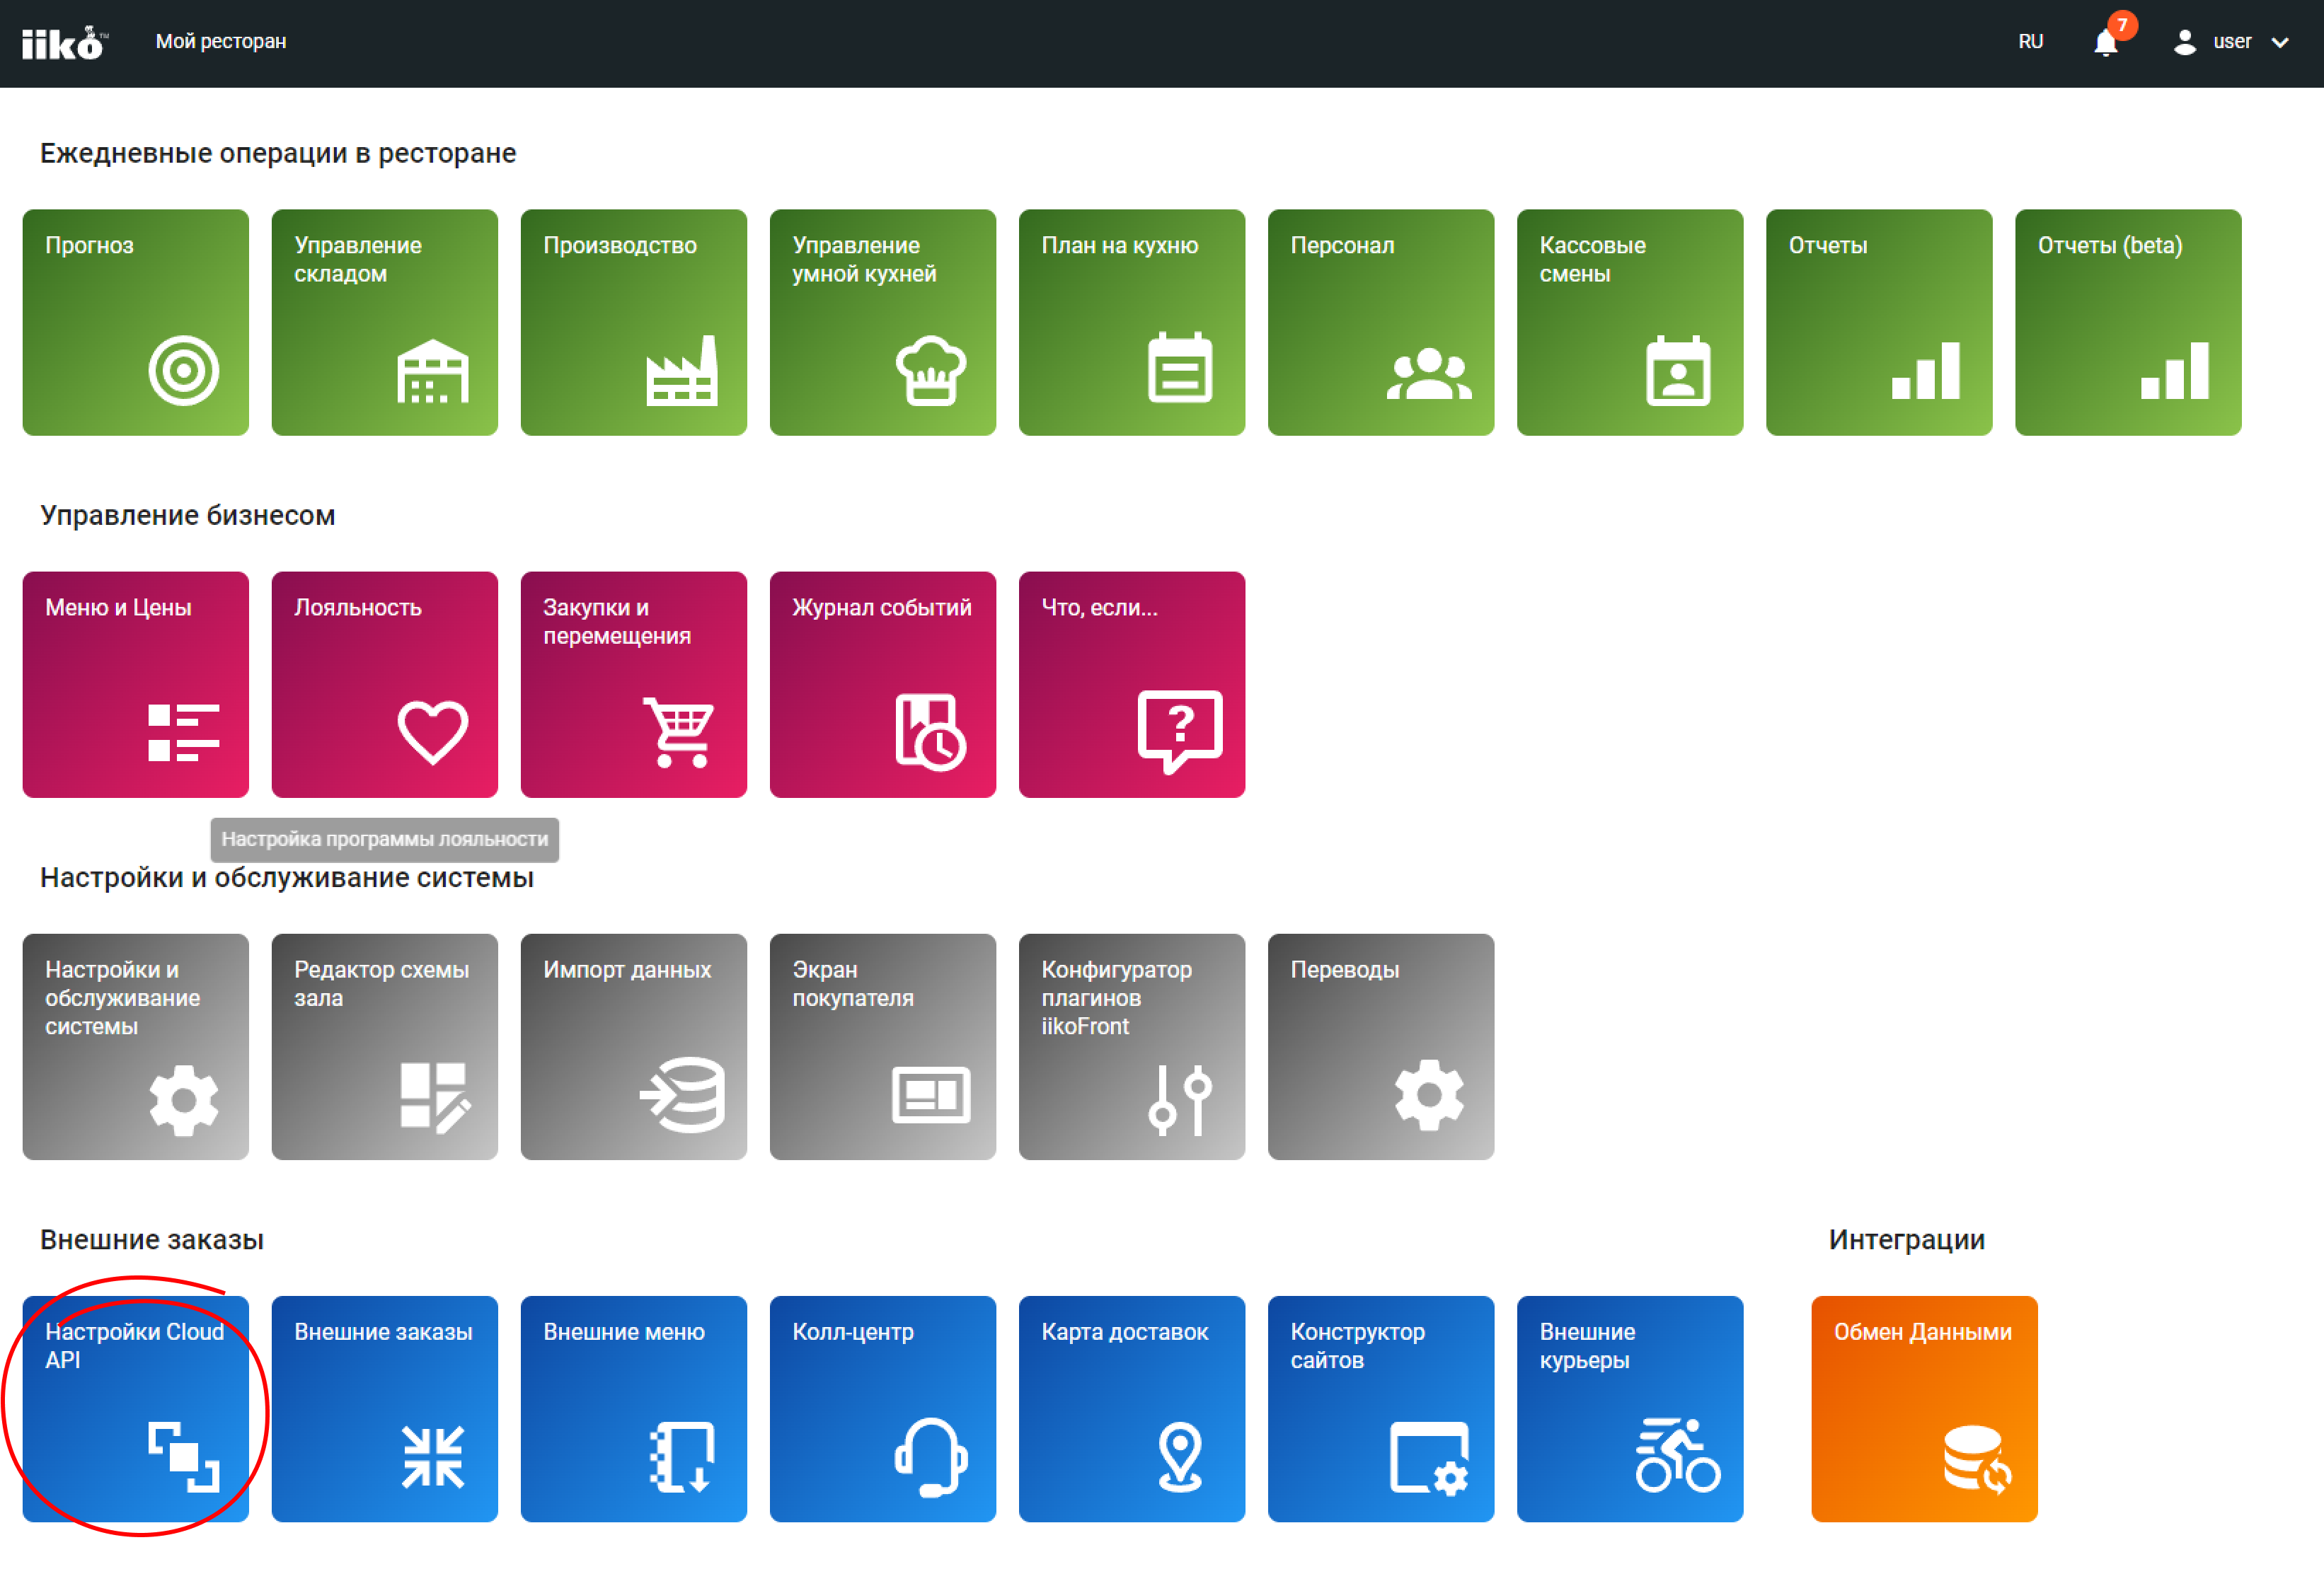This screenshot has height=1569, width=2324.
Task: Open Настройки Cloud API tile
Action: [x=135, y=1409]
